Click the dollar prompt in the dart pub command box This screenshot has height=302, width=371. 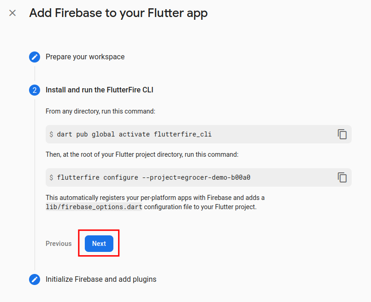[51, 134]
